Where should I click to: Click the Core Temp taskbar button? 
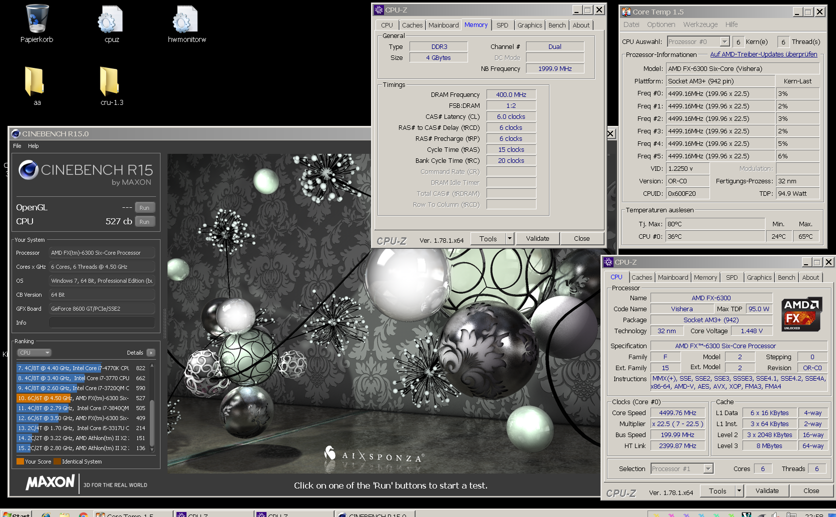[x=133, y=514]
